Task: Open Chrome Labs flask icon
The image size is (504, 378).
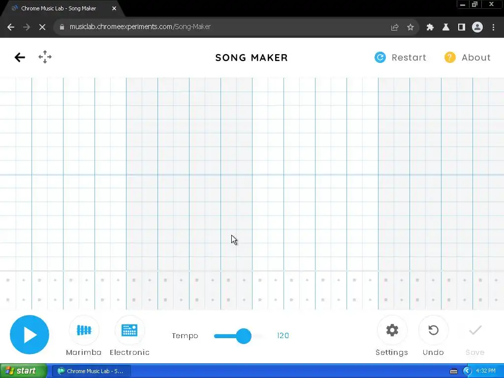Action: click(x=446, y=28)
